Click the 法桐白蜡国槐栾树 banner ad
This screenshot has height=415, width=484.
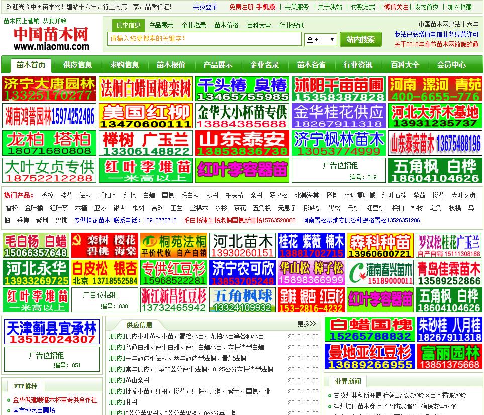[x=146, y=89]
